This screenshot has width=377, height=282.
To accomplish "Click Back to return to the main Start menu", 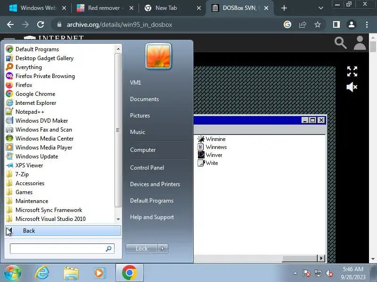I will (x=63, y=231).
